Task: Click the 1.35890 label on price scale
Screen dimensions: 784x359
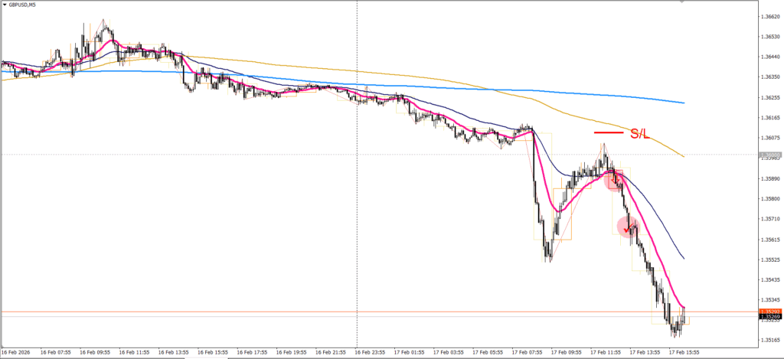Action: click(x=770, y=178)
